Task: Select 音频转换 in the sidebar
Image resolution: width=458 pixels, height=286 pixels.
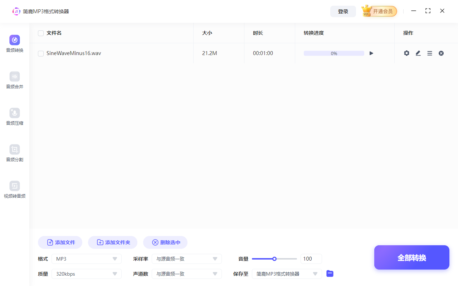Action: 14,44
